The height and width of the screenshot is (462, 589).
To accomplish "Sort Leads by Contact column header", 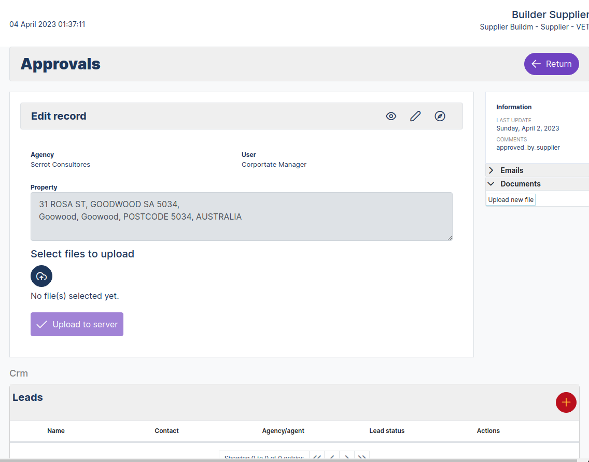I will (x=166, y=431).
